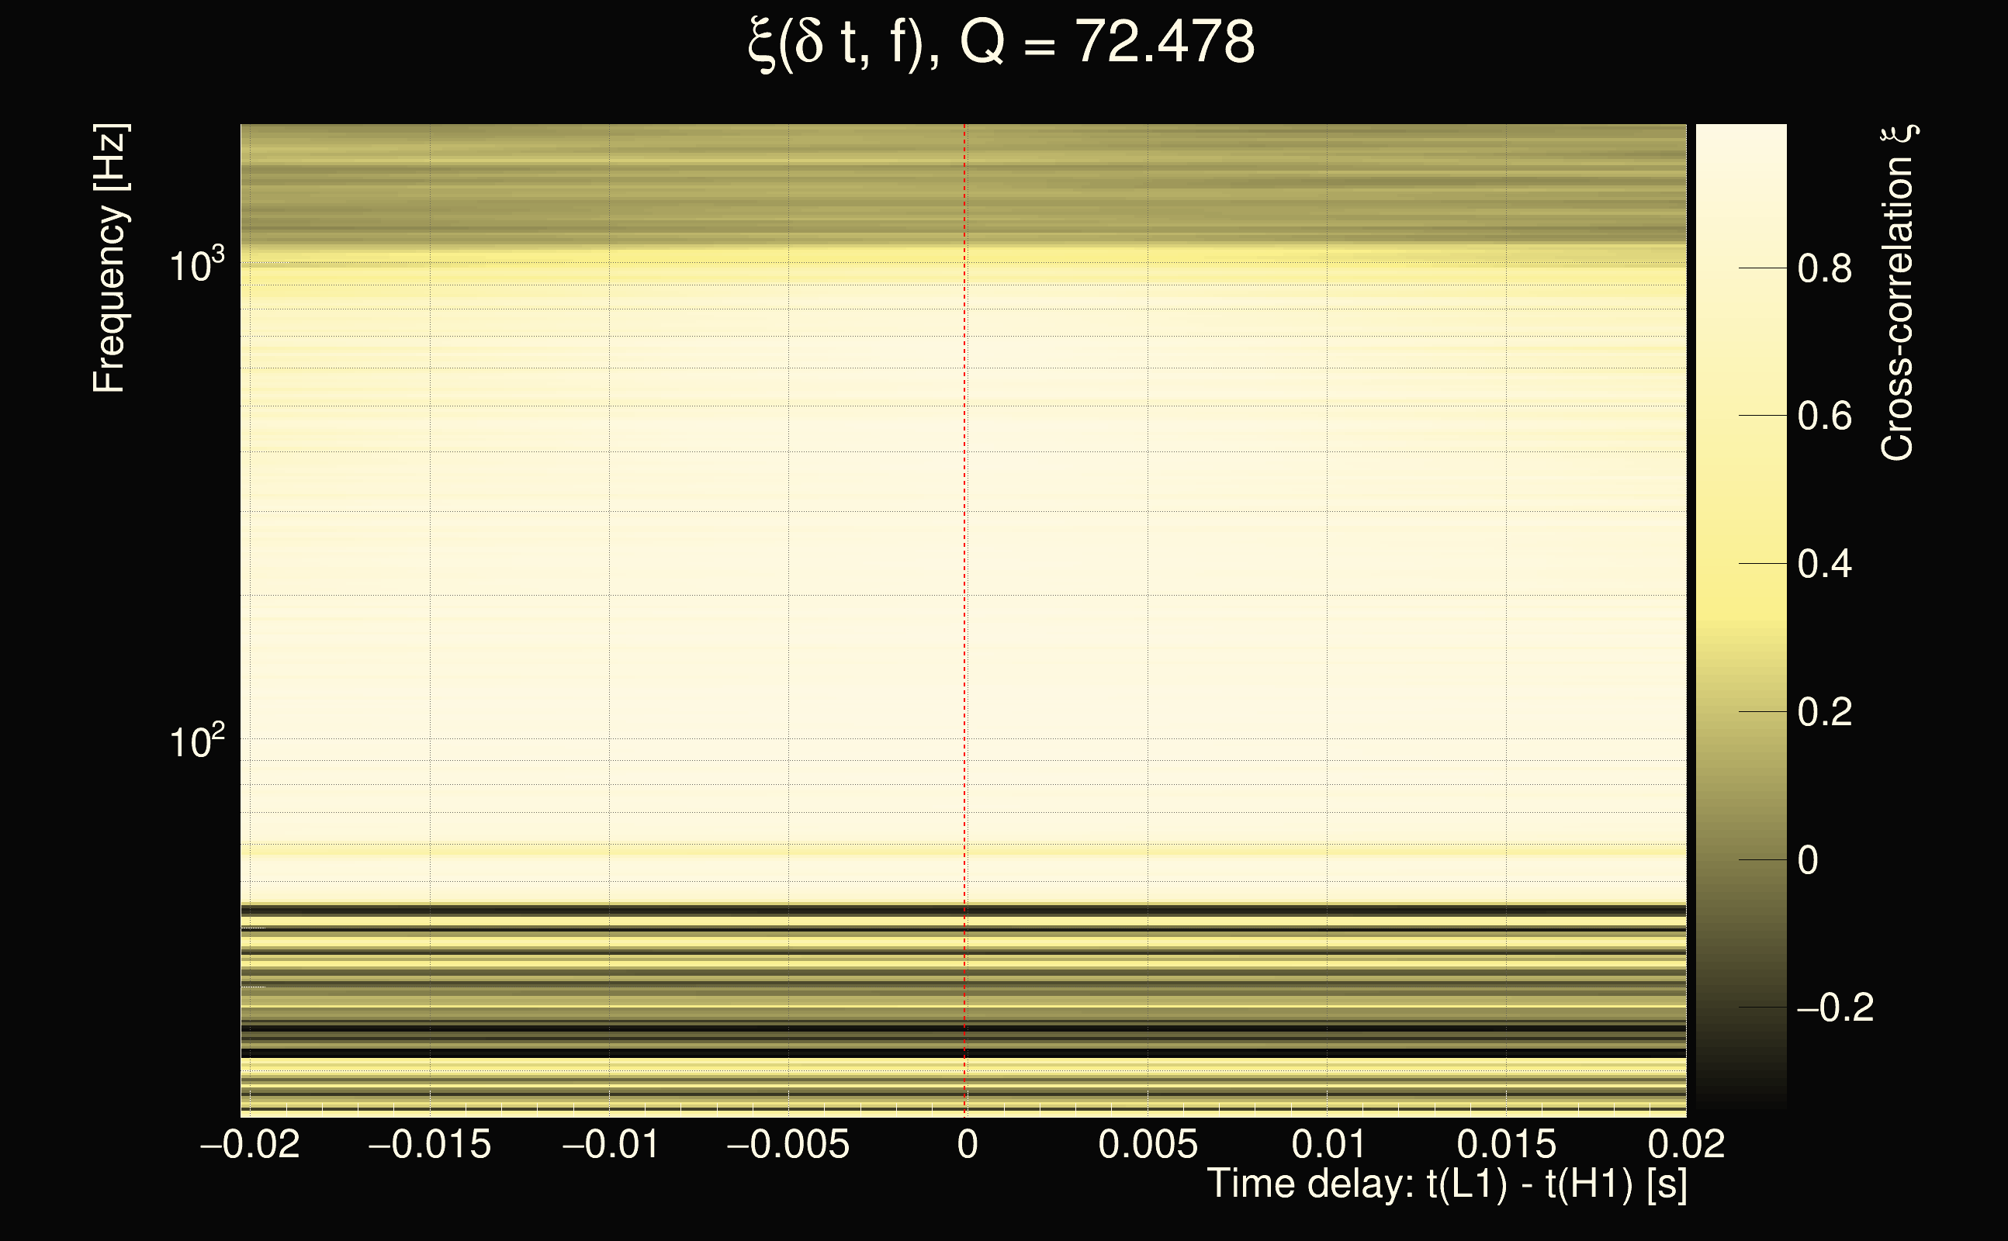Click the –0.02 x-axis tick label
Image resolution: width=2008 pixels, height=1241 pixels.
(x=250, y=1144)
